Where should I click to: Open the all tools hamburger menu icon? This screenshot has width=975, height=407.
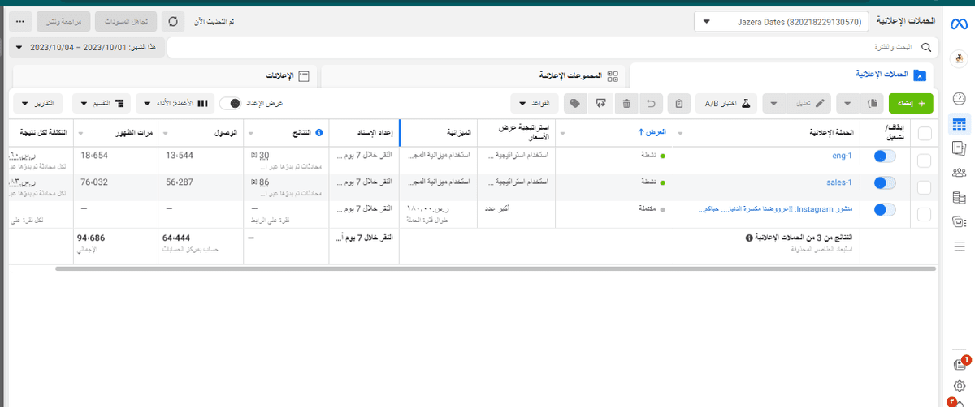(x=959, y=246)
